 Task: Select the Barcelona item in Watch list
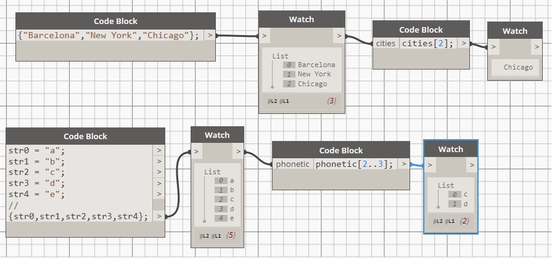(316, 65)
